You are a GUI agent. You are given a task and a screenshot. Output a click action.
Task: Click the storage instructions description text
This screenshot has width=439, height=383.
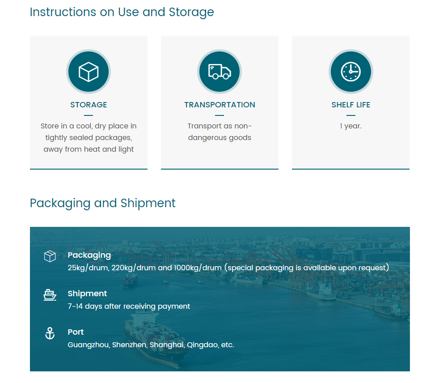[89, 138]
